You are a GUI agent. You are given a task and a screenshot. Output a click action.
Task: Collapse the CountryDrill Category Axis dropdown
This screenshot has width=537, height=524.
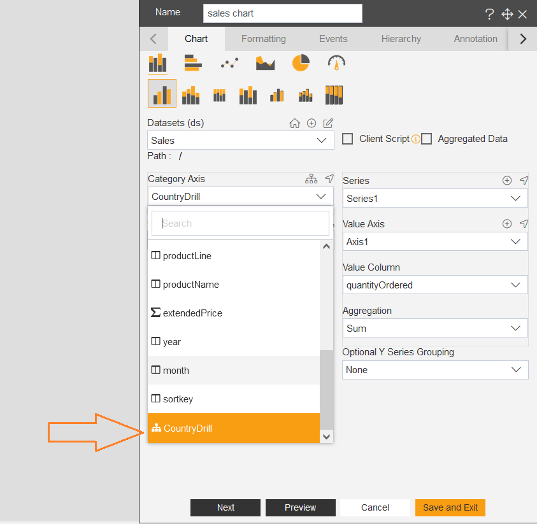coord(241,197)
